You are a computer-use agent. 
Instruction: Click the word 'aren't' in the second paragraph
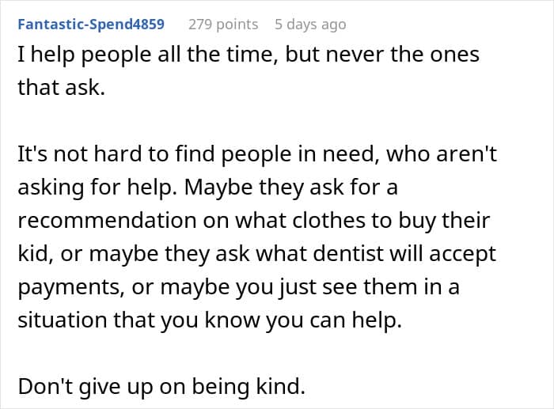pyautogui.click(x=467, y=153)
